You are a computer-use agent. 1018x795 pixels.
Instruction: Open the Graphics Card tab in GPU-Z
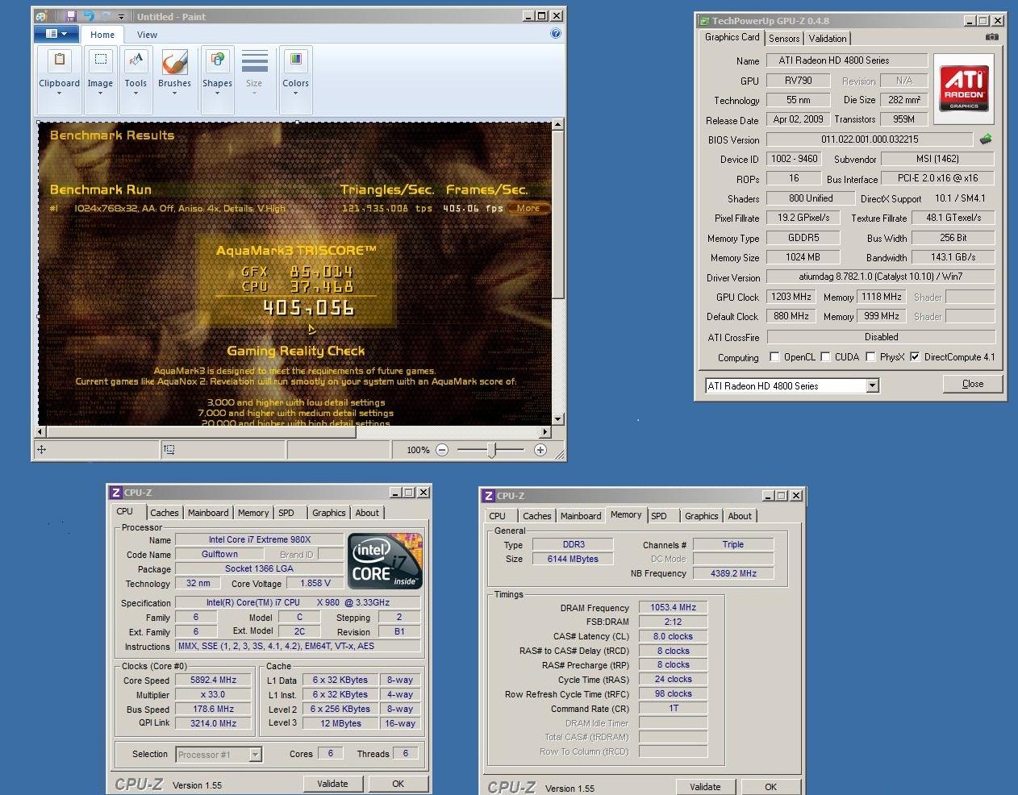coord(732,37)
